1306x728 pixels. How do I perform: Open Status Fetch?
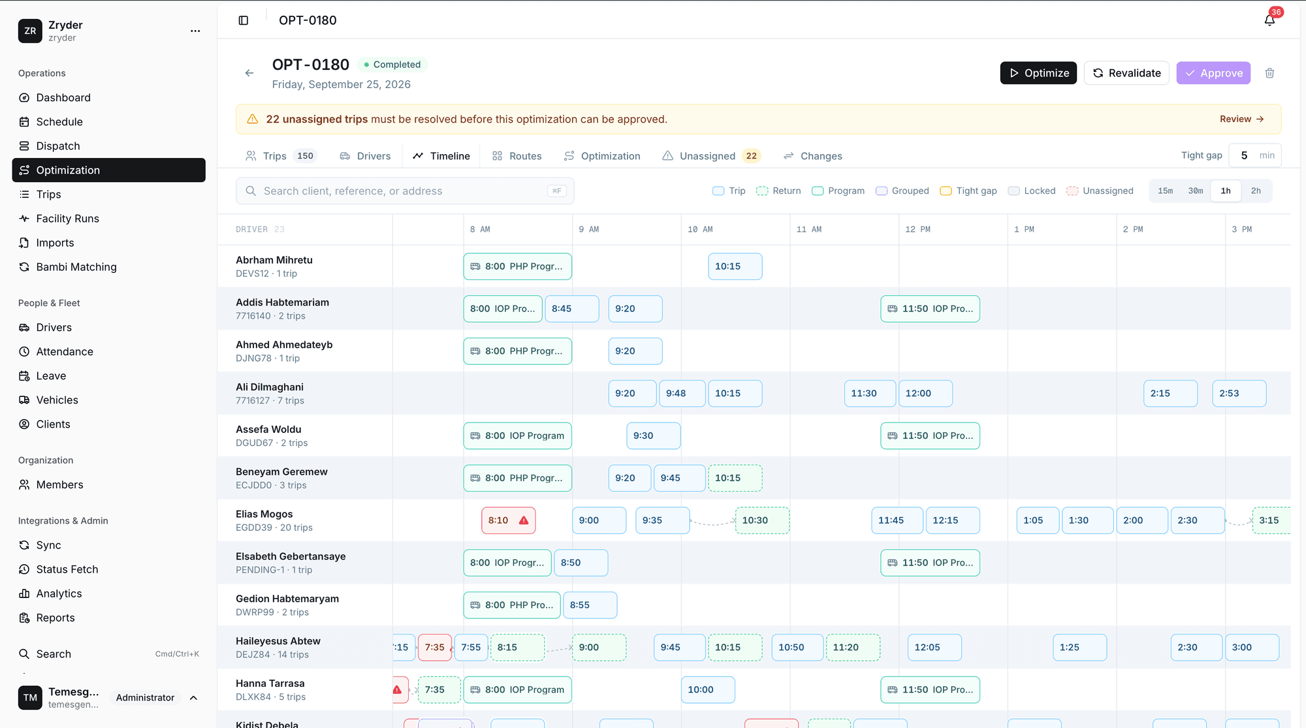click(x=108, y=569)
